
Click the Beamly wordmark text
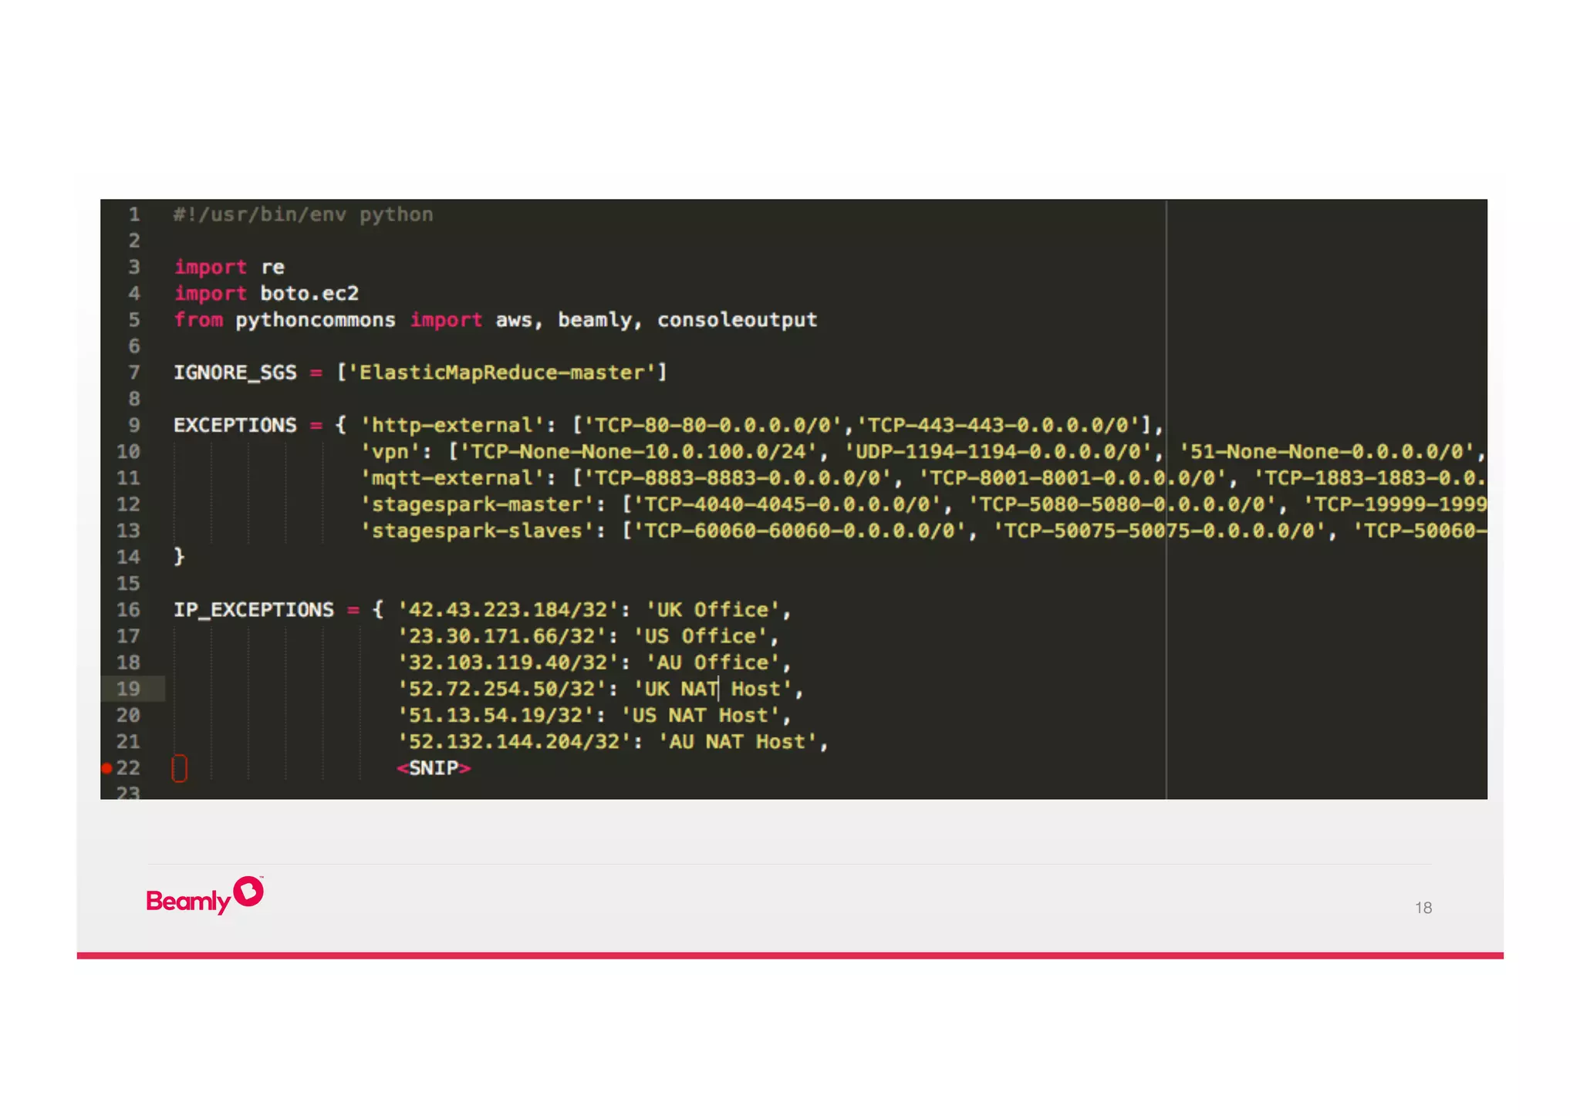click(x=188, y=901)
